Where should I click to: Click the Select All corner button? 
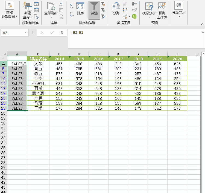[4, 54]
